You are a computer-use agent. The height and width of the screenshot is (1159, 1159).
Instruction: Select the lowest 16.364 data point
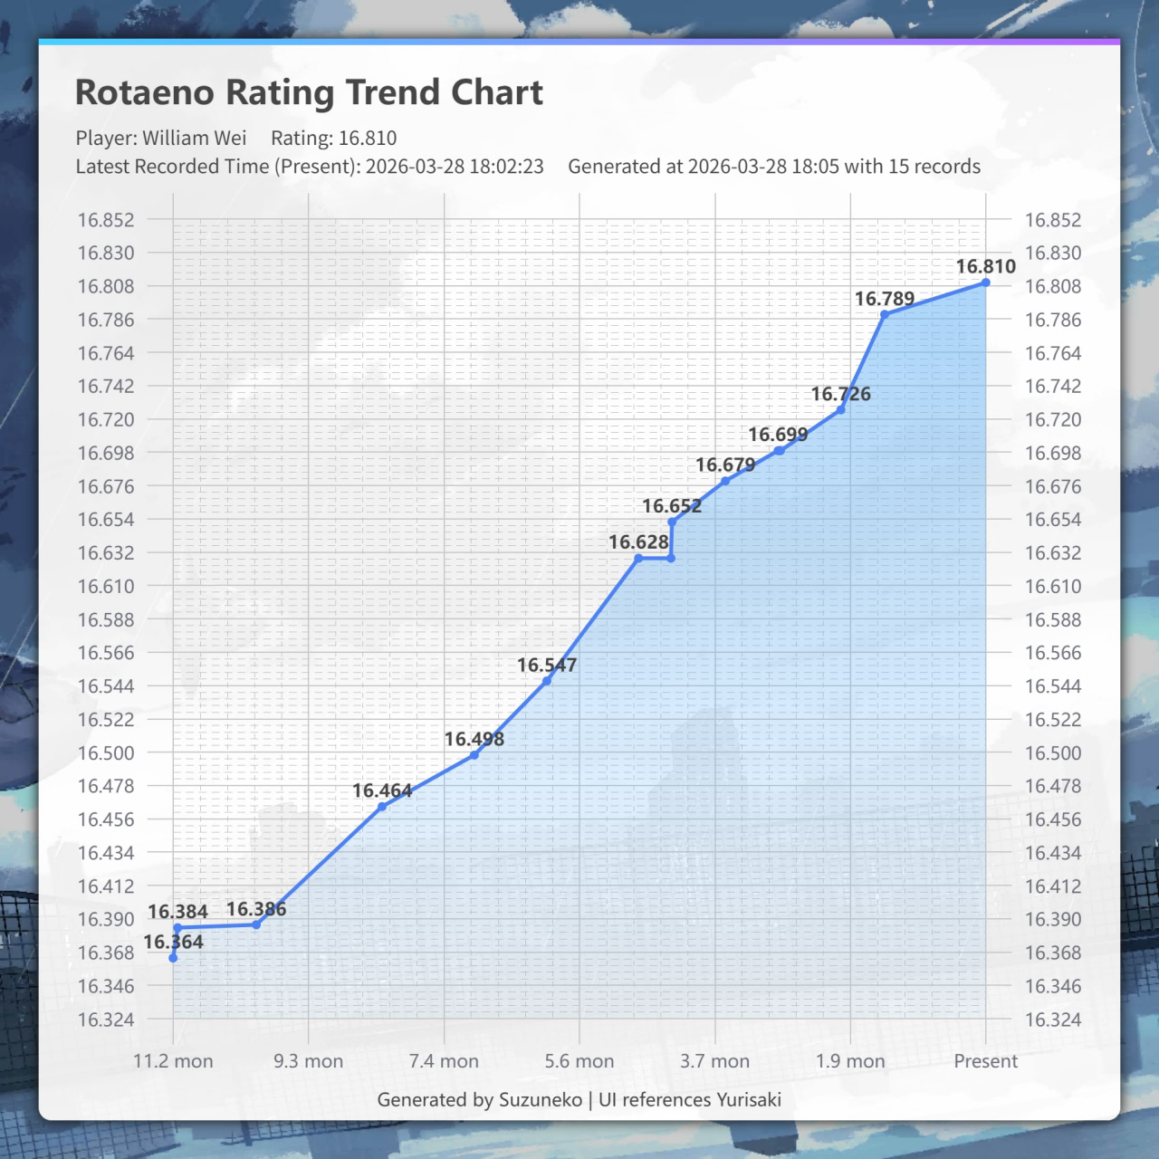coord(174,958)
